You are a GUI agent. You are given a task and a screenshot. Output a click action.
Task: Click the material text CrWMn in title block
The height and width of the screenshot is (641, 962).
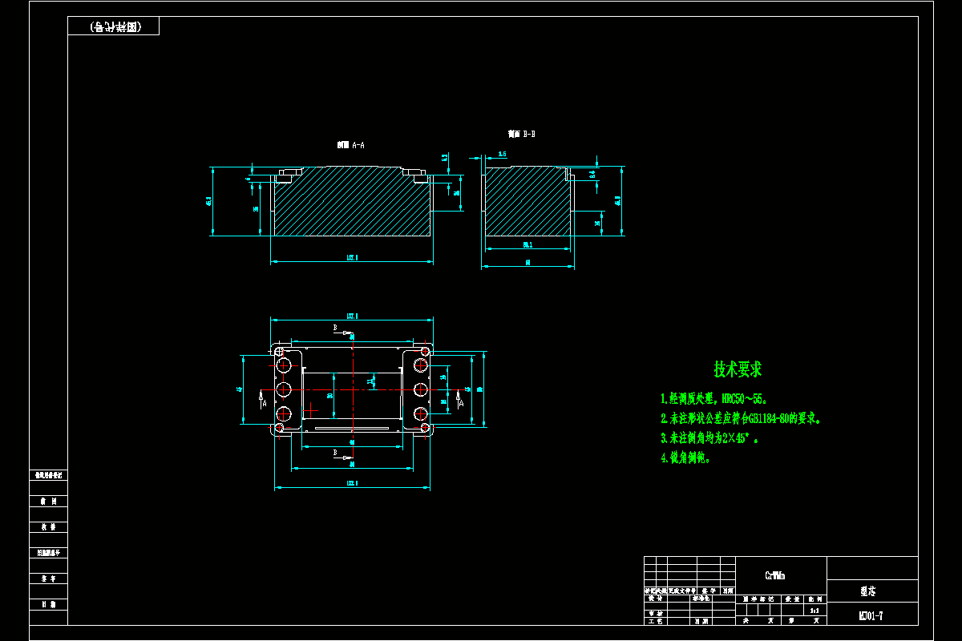pyautogui.click(x=775, y=575)
